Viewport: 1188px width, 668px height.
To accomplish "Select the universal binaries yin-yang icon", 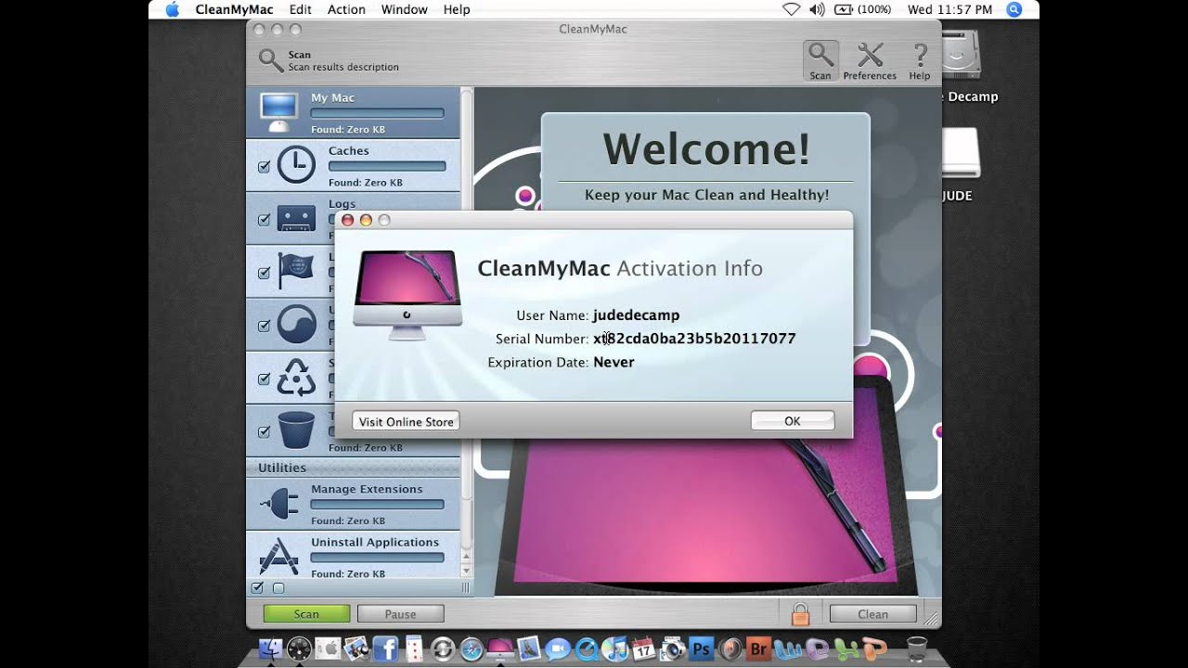I will coord(297,325).
